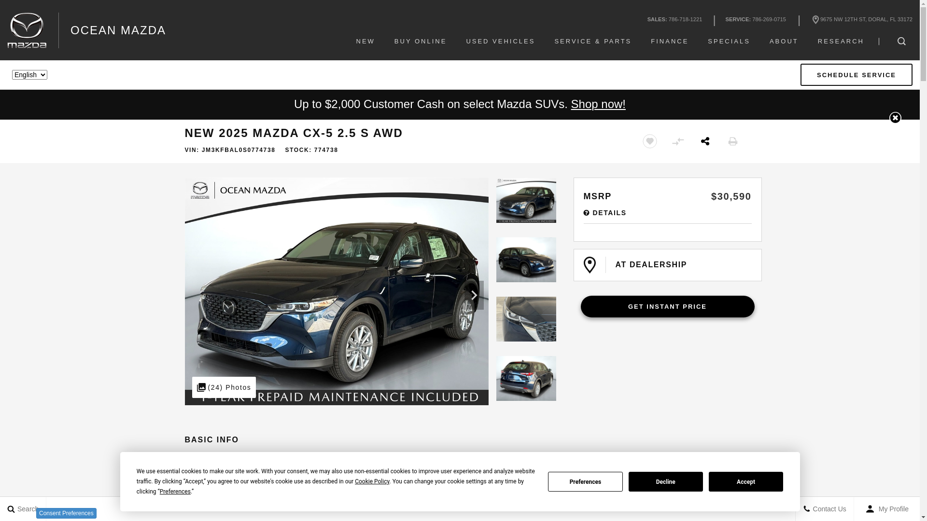Click the compare vehicle arrows icon

(x=678, y=141)
